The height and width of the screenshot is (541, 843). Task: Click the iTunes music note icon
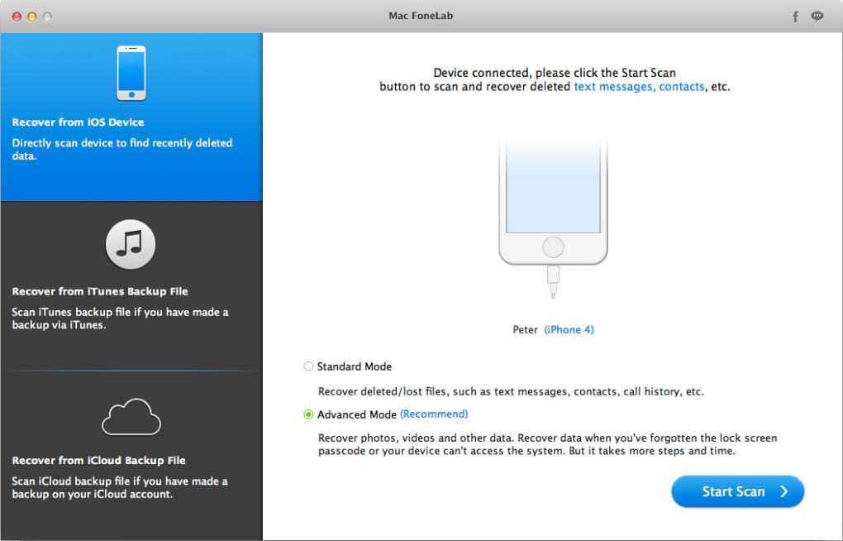(131, 244)
